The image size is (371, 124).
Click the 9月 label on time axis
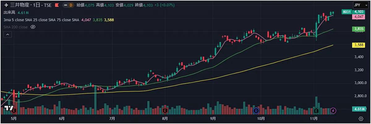[212, 118]
